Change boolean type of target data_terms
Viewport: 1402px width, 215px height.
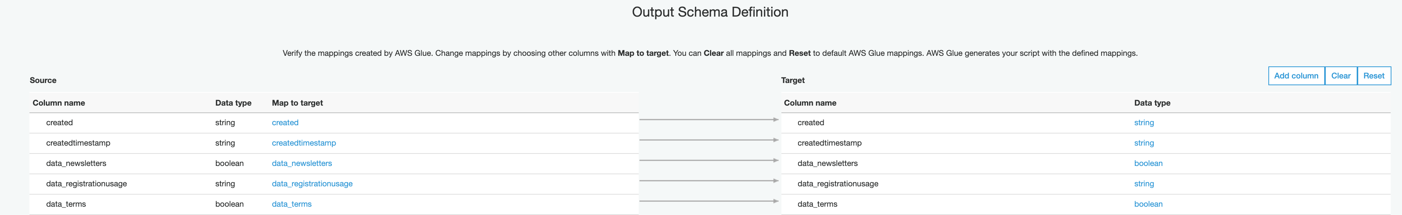1148,204
